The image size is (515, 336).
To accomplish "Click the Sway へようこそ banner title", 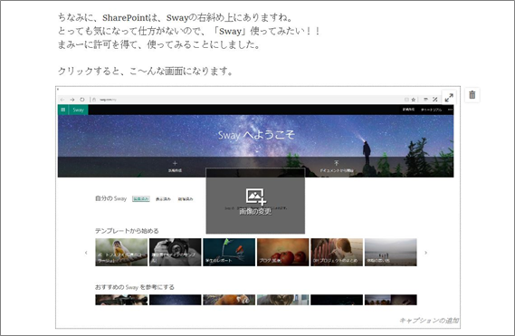I will 256,134.
